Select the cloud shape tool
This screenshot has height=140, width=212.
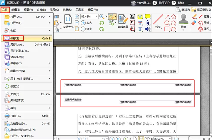point(173,29)
